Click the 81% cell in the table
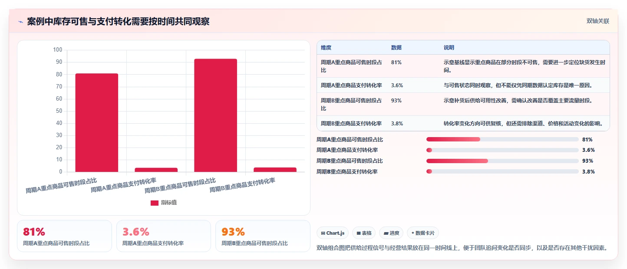The height and width of the screenshot is (269, 627). (x=396, y=62)
